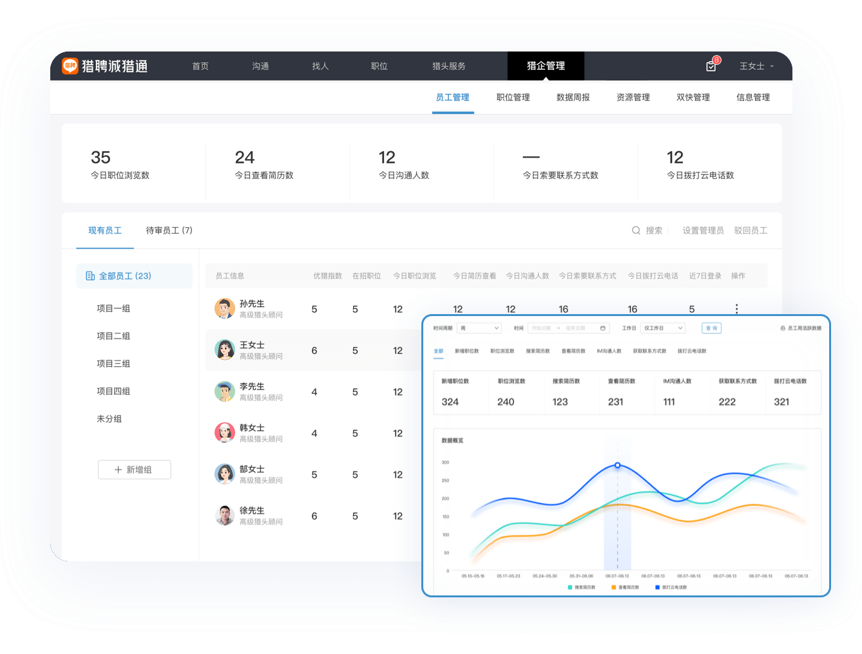Click the calendar icon in date range field
The image size is (862, 654).
[603, 328]
